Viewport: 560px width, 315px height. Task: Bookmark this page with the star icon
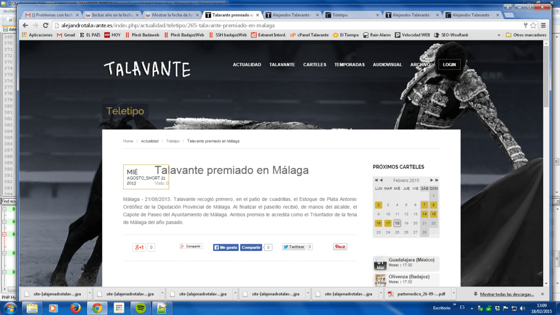pyautogui.click(x=533, y=25)
